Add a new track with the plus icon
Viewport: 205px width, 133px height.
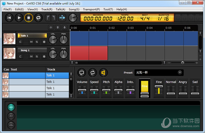[x=51, y=27]
